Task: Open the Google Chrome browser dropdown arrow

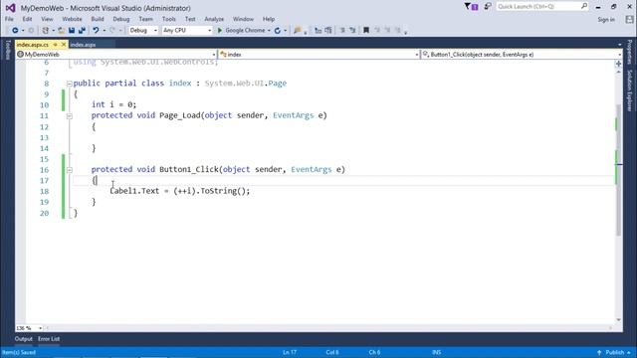Action: [269, 31]
